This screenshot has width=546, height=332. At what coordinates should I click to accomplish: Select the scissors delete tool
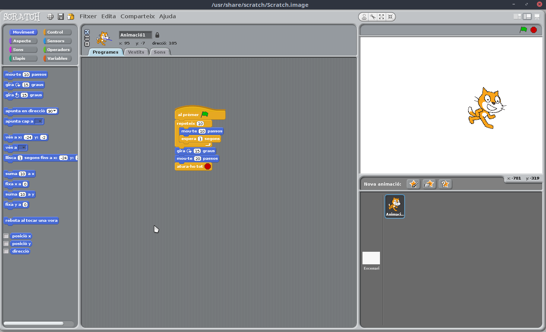[x=373, y=17]
